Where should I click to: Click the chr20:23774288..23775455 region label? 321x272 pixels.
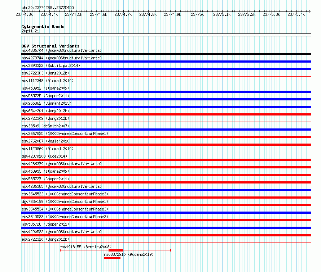(x=48, y=8)
